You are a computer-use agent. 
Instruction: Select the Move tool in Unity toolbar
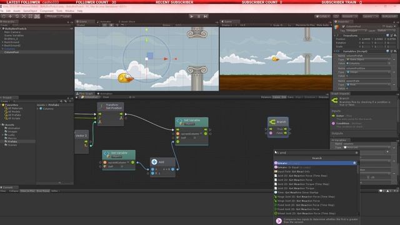point(10,16)
